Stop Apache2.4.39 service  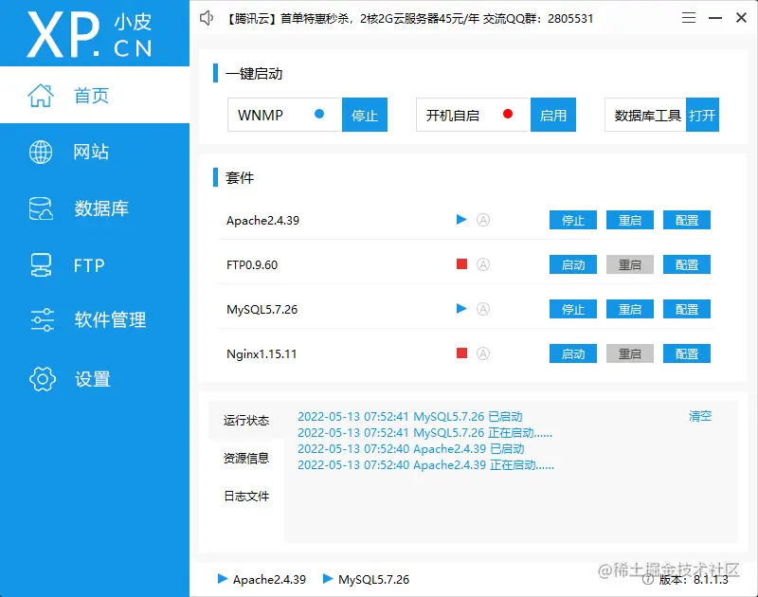tap(573, 220)
